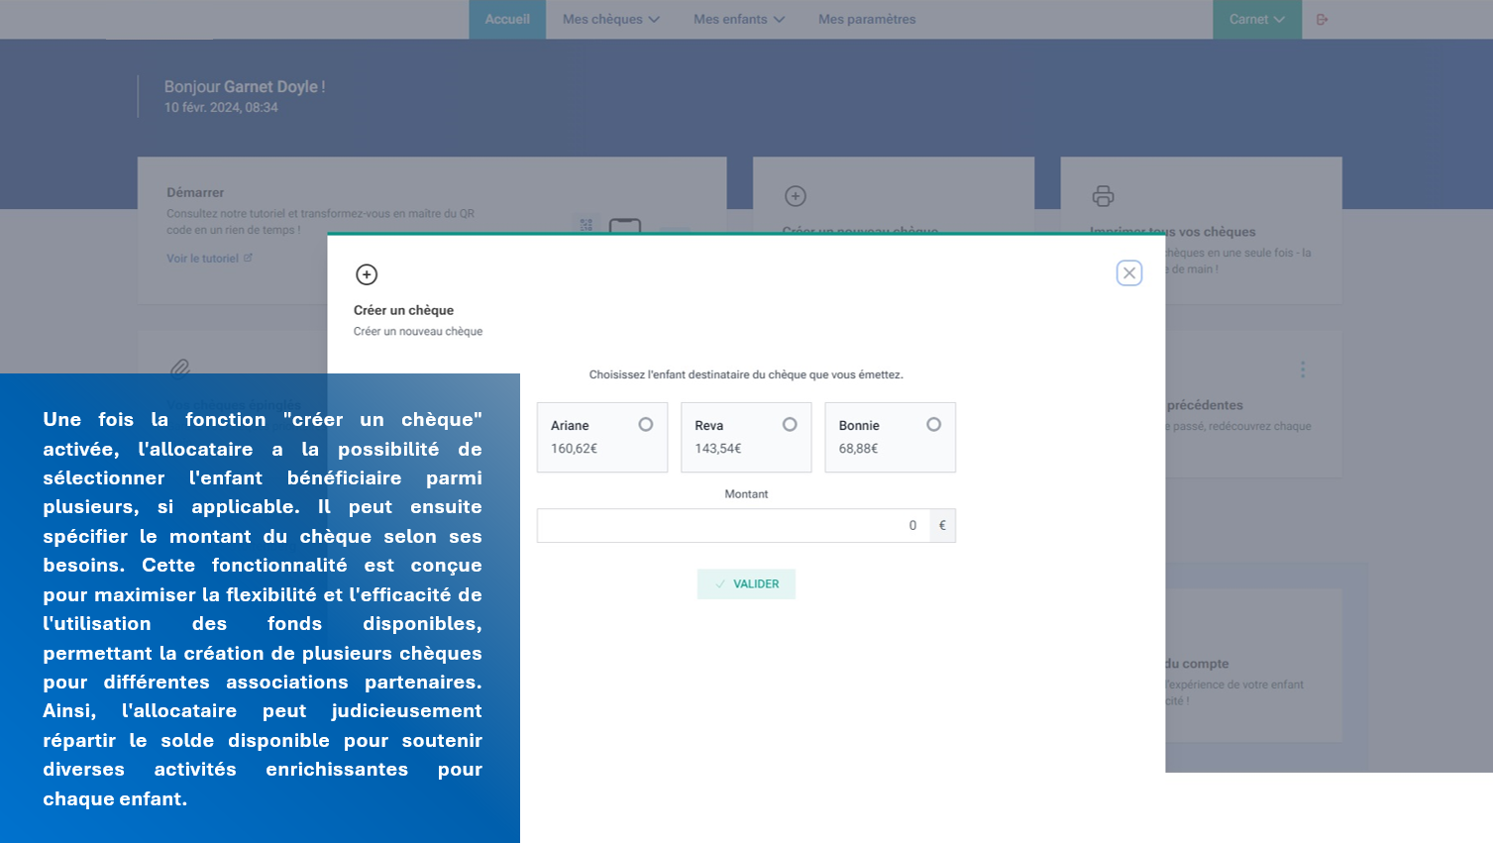Screen dimensions: 1493x843
Task: Open the Carnet dropdown
Action: [1256, 19]
